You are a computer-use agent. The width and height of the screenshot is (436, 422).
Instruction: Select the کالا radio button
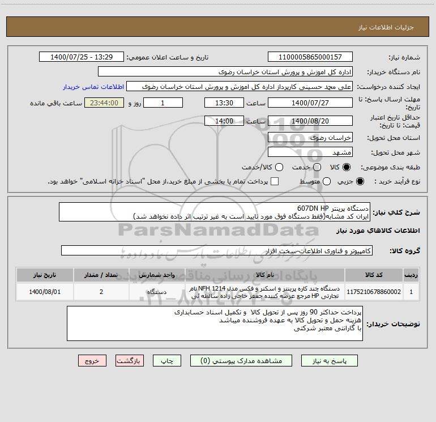click(x=347, y=167)
